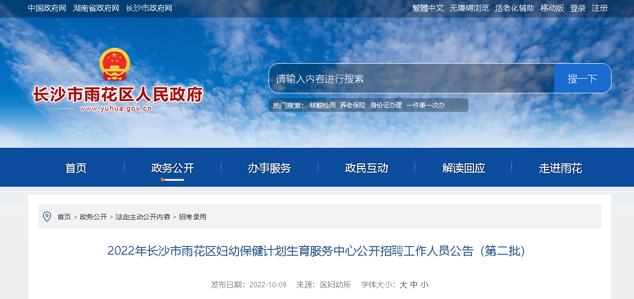Click 登录 to log in
The width and height of the screenshot is (634, 299).
click(x=578, y=8)
